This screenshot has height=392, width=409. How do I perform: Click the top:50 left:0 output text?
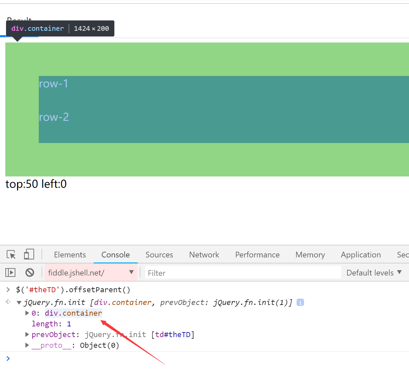coord(36,184)
